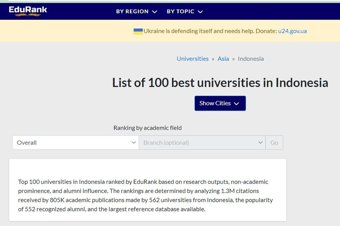
Task: Follow the Asia breadcrumb link
Action: (223, 58)
